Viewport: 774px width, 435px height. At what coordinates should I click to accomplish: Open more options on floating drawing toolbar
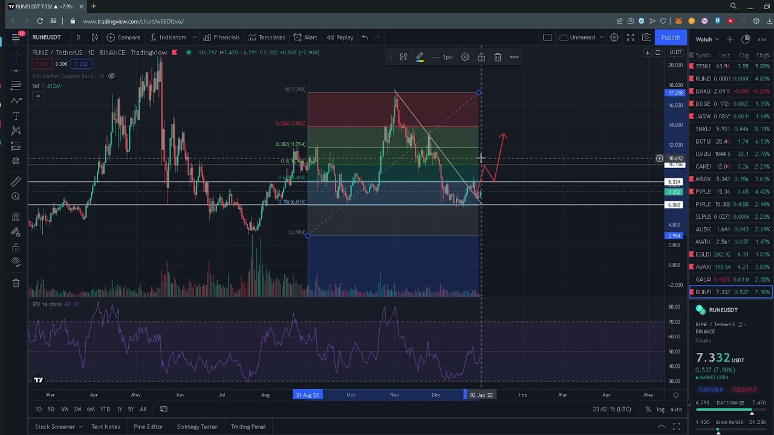click(514, 57)
